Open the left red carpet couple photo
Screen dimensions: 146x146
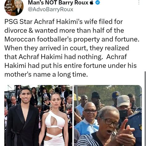click(38, 116)
